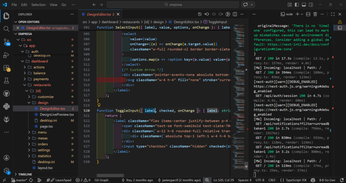
Task: Open the new terminal launch profile dropdown
Action: tap(302, 14)
